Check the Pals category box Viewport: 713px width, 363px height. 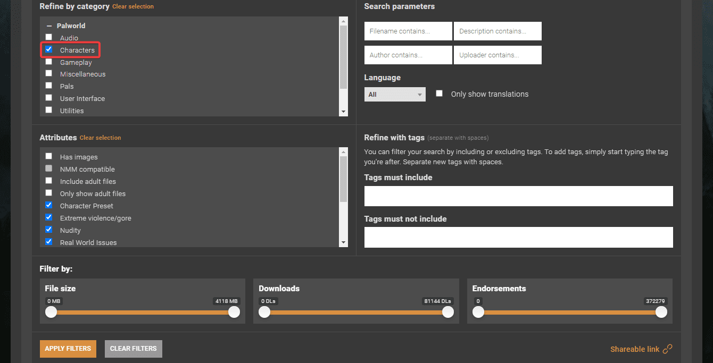click(x=49, y=86)
